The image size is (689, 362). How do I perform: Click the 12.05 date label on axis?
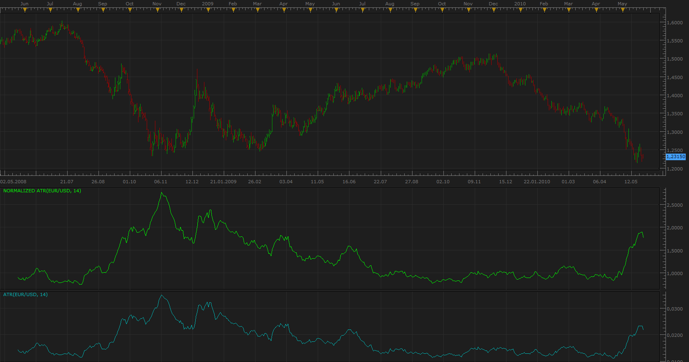[x=631, y=182]
